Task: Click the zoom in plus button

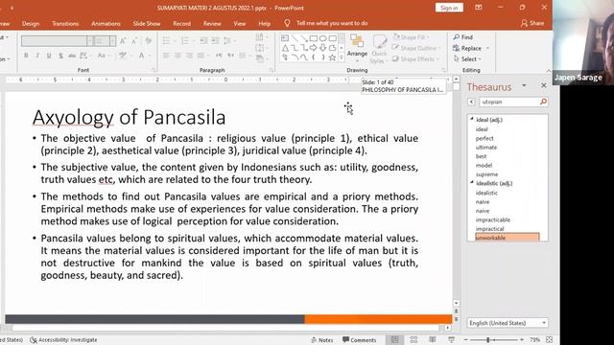Action: [x=523, y=340]
